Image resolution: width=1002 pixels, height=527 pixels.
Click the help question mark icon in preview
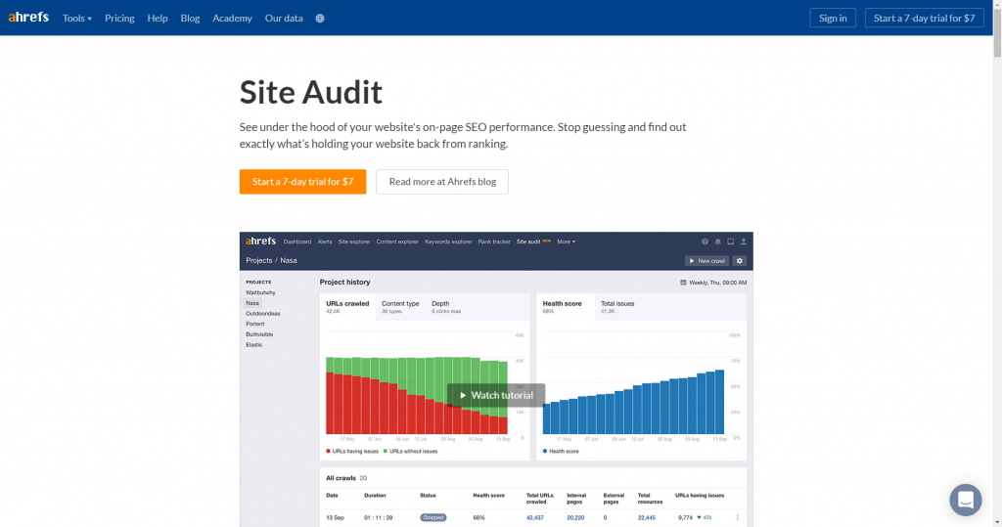click(x=705, y=242)
